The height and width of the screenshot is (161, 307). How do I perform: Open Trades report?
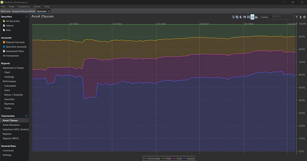tap(8, 109)
